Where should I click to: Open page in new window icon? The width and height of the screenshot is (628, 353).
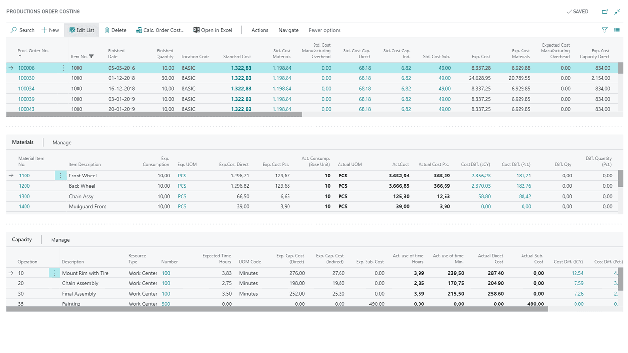click(x=605, y=12)
